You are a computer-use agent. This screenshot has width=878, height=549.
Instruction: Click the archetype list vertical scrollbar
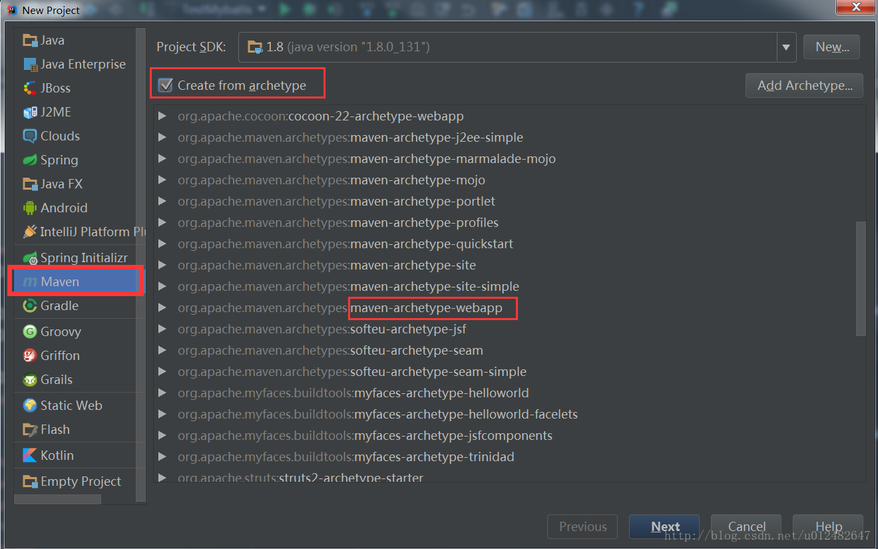click(x=861, y=278)
